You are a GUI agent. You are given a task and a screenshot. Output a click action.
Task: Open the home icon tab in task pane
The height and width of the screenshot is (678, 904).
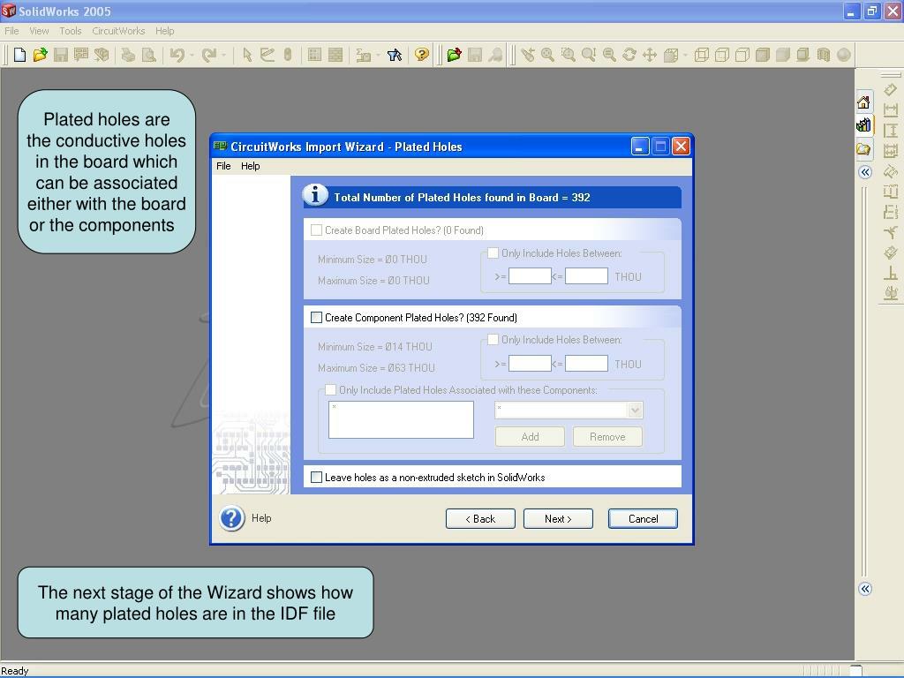(863, 102)
